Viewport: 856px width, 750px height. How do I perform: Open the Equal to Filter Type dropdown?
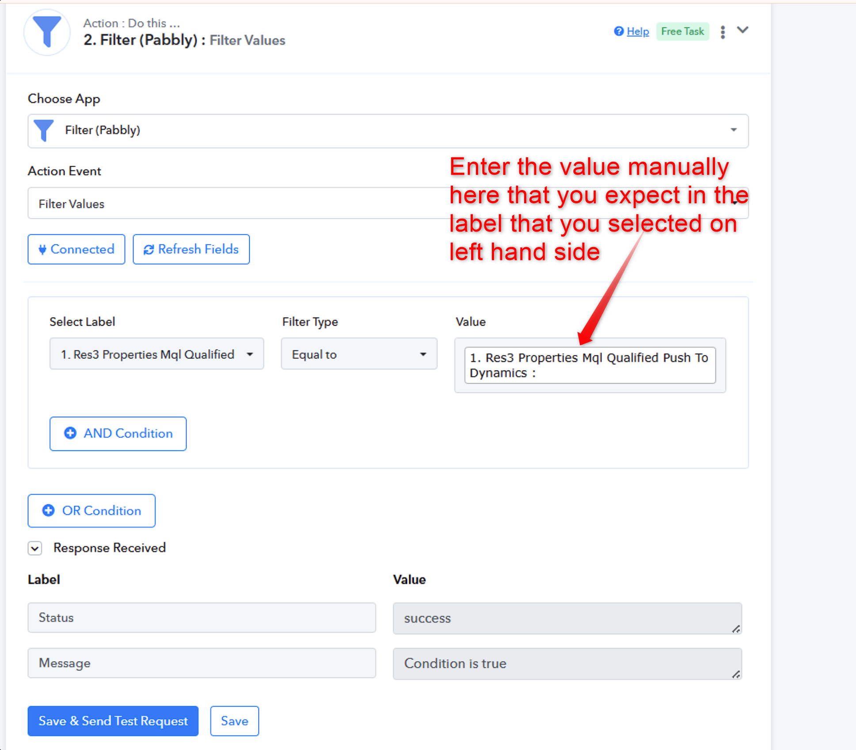(x=359, y=354)
